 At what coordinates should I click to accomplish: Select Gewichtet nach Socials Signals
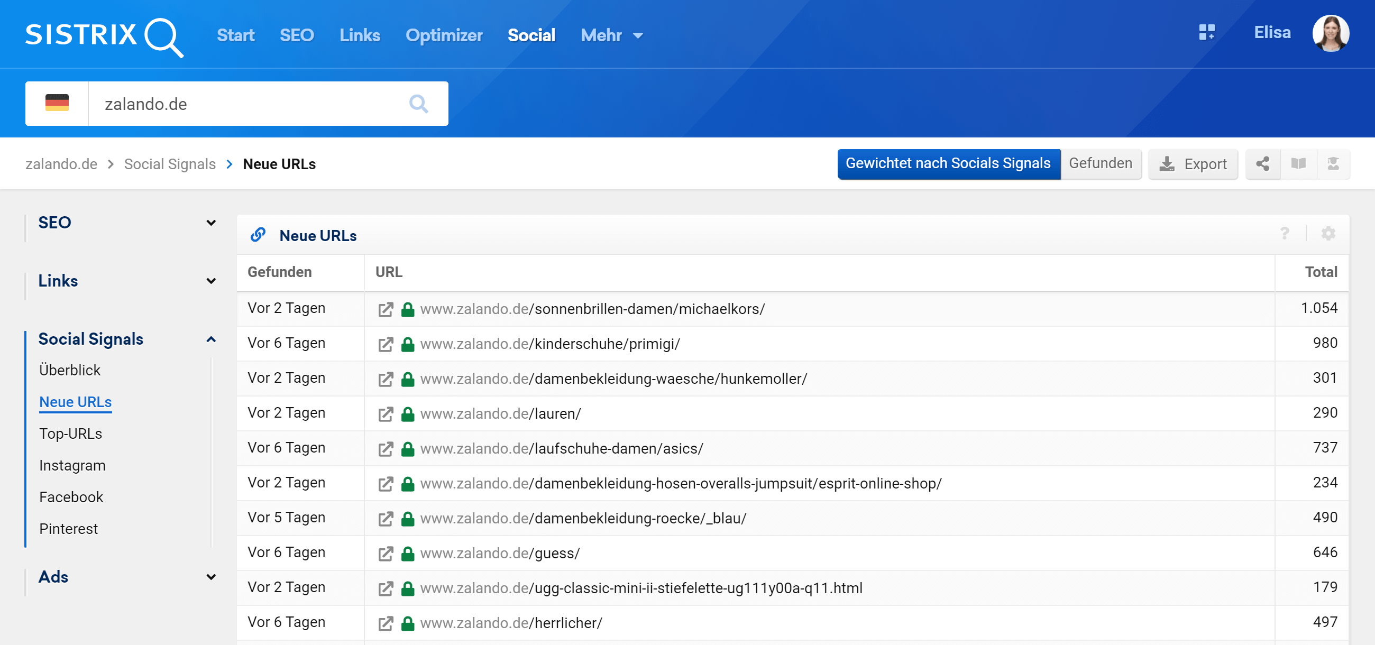pos(948,164)
